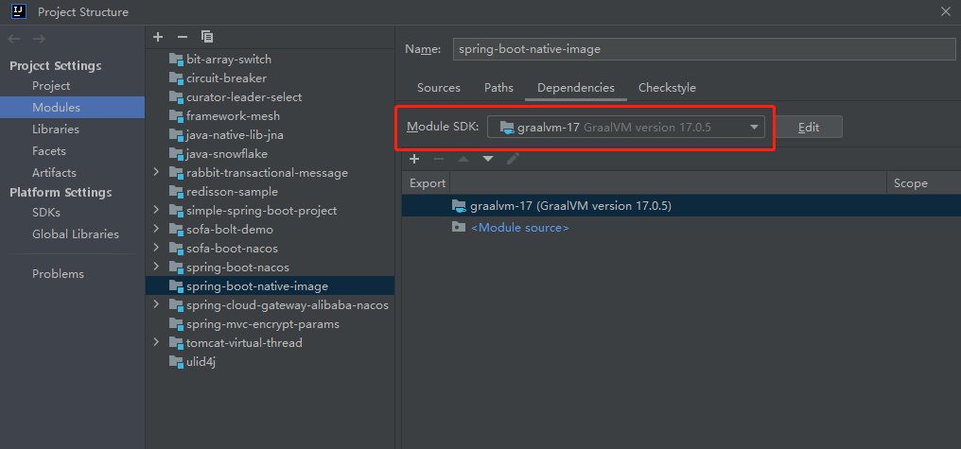This screenshot has width=961, height=449.
Task: Remove selected module with the minus icon
Action: 182,37
